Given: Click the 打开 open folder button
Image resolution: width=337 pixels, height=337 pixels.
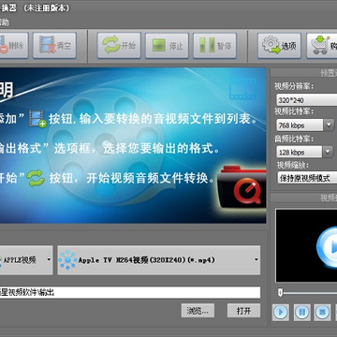Looking at the screenshot, I should pyautogui.click(x=243, y=311).
